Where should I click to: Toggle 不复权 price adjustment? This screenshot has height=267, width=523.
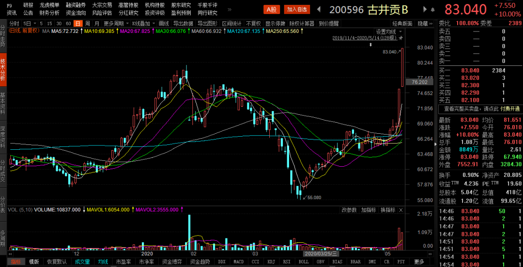coord(253,24)
